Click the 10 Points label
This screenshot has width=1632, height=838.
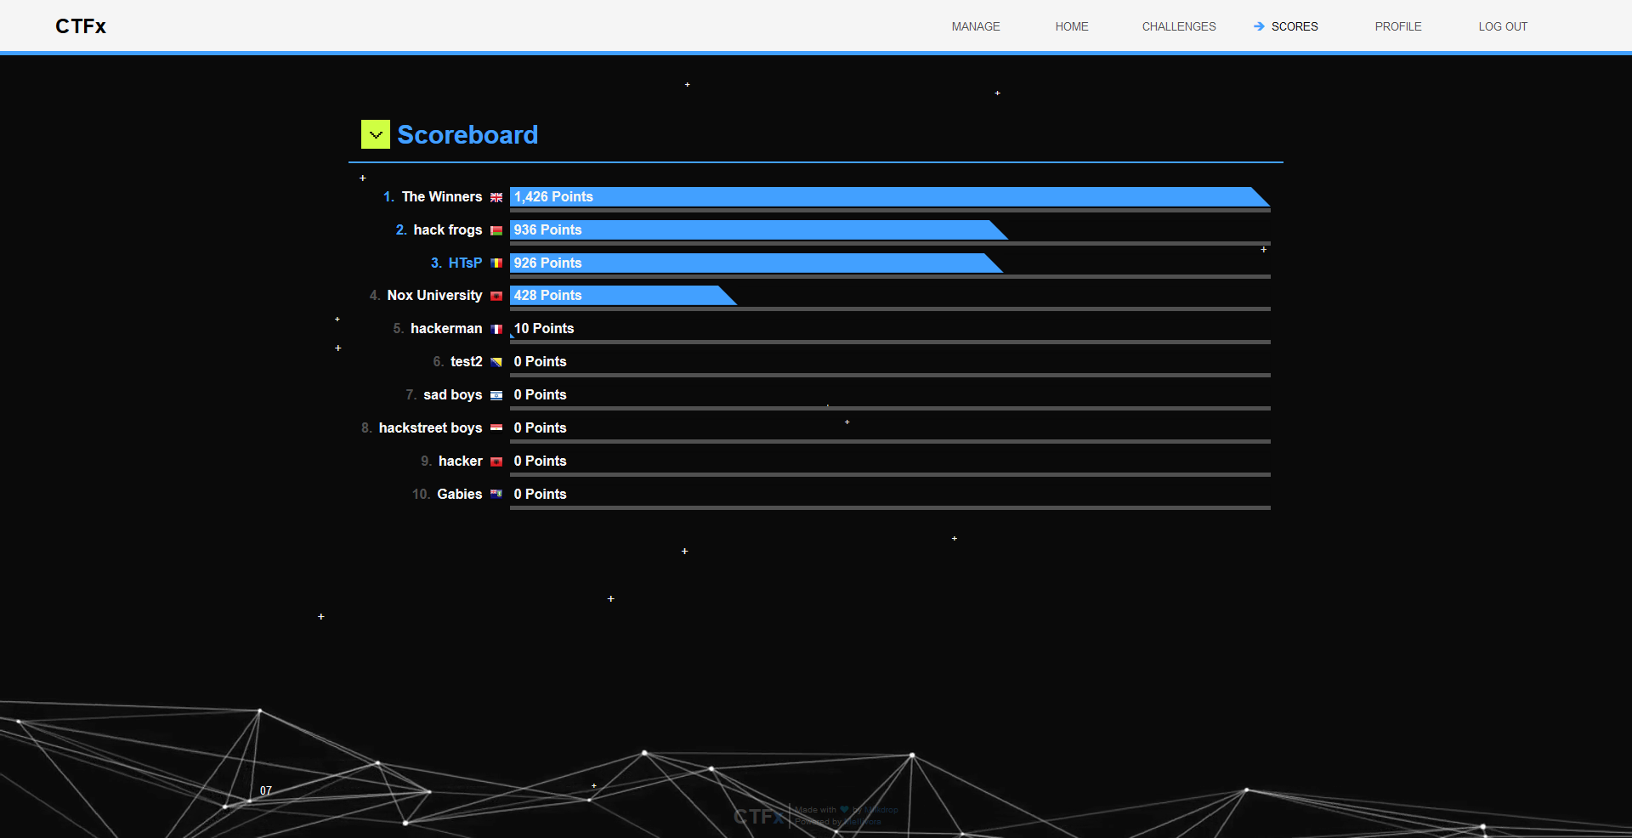[x=544, y=328]
